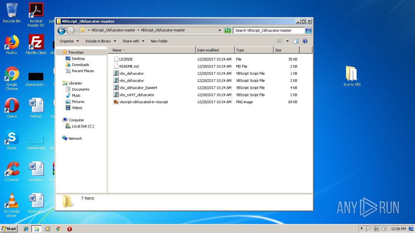415x233 pixels.
Task: Show hidden tray icons arrow
Action: point(362,228)
